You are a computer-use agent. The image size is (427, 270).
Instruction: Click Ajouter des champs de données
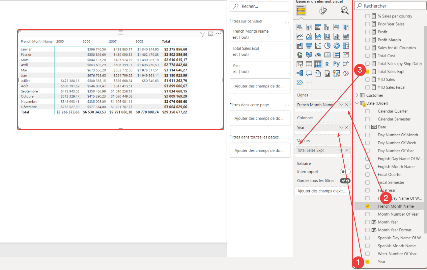tap(260, 86)
